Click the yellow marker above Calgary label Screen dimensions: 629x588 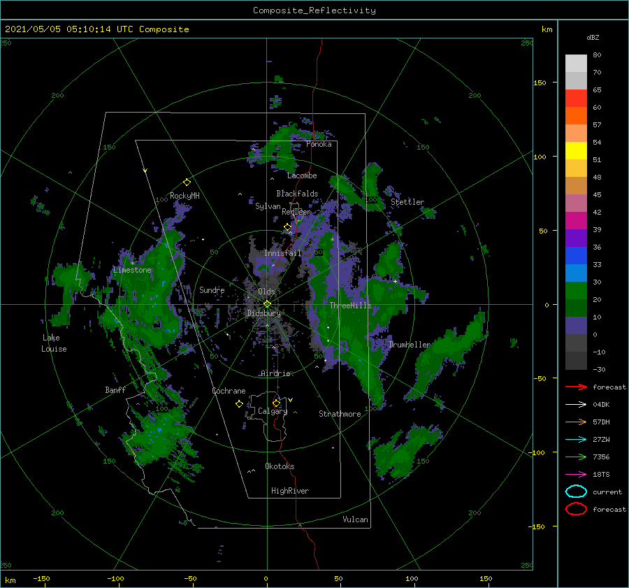click(x=276, y=403)
